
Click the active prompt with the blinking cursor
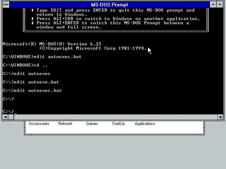tap(10, 112)
